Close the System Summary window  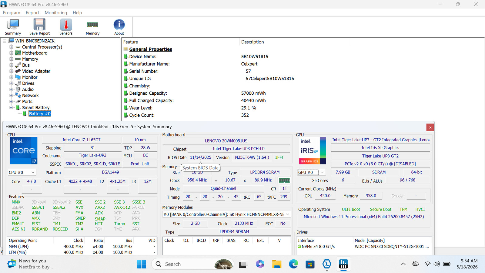[x=430, y=127]
